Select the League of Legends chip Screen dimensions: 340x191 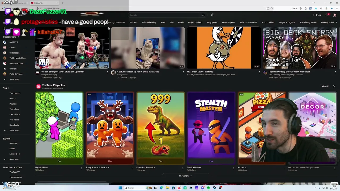pos(287,23)
